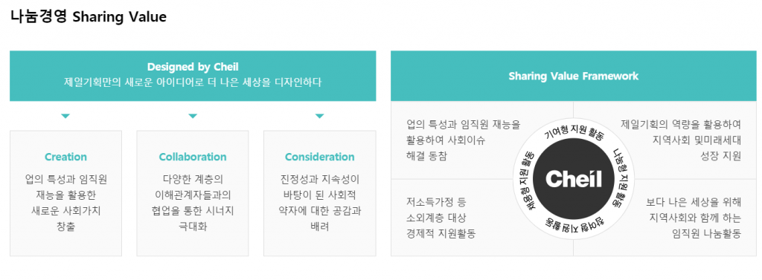This screenshot has height=280, width=762.
Task: Select the 재능형 지원 활동 ring label
Action: (x=528, y=180)
